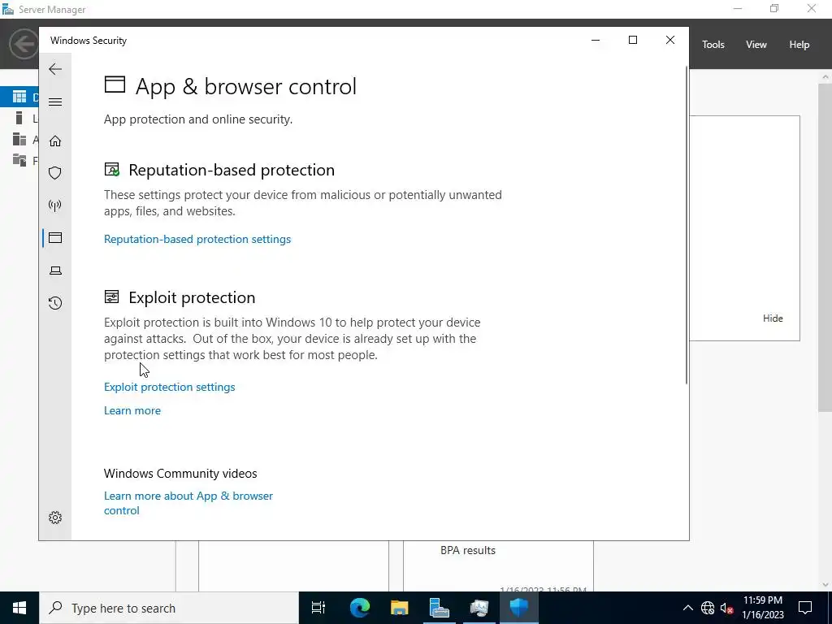Select App & browser control sidebar icon

pos(55,238)
